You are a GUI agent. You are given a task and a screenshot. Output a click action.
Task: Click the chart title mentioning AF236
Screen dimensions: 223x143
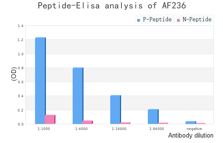[x=111, y=6]
